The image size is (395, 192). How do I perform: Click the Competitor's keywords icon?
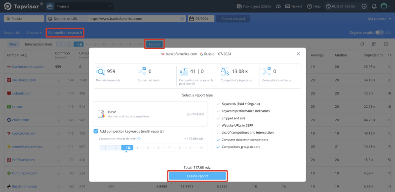(x=225, y=71)
